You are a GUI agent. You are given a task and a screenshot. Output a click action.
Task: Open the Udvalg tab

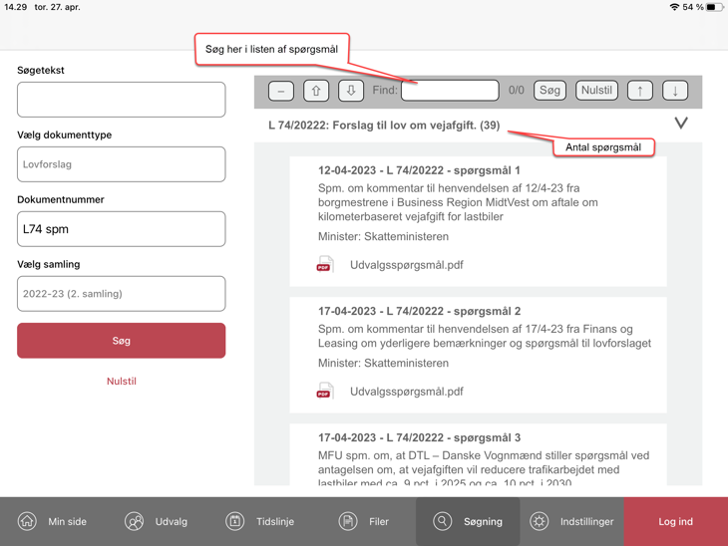pyautogui.click(x=157, y=521)
